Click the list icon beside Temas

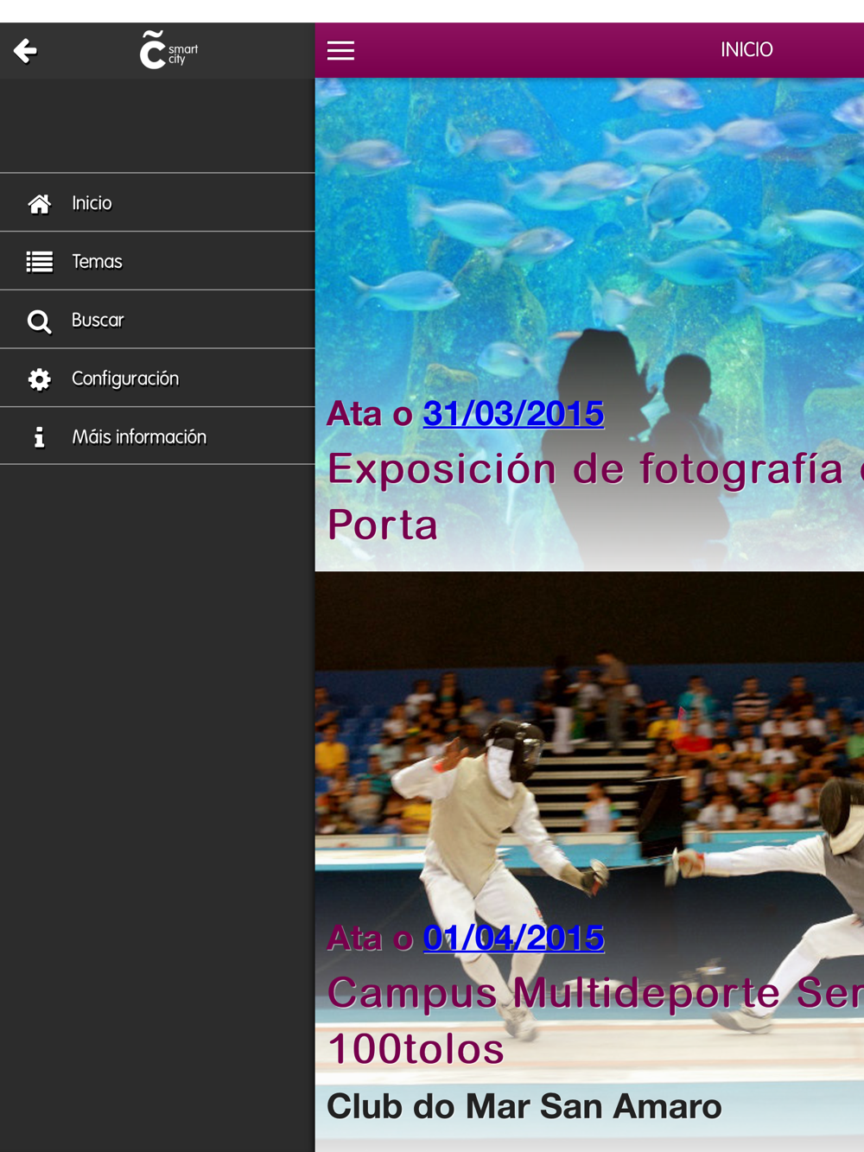39,262
